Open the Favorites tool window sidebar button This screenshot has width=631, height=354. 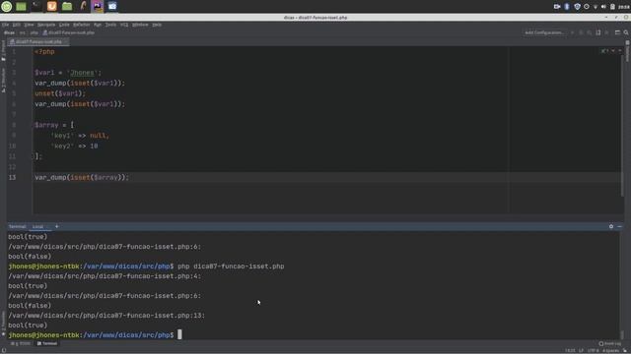[3, 324]
